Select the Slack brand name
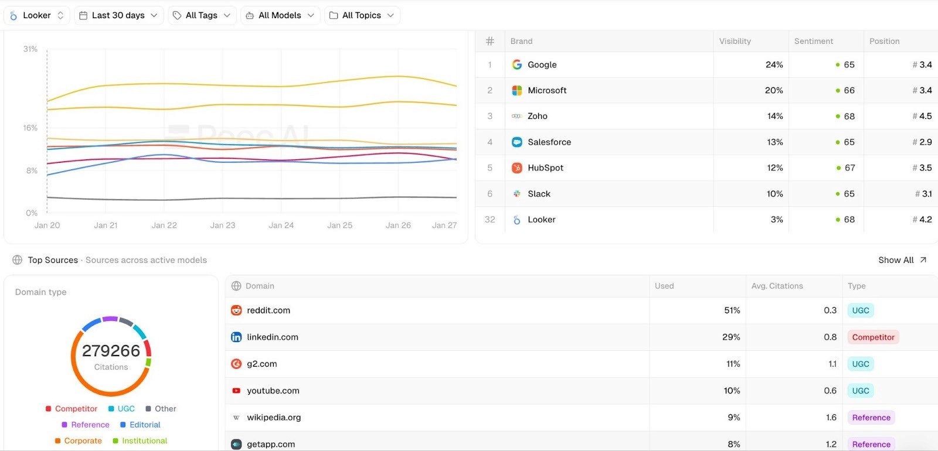Screen dimensions: 938x451 539,193
